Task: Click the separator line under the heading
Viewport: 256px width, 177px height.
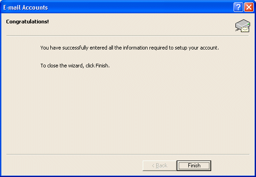Action: pyautogui.click(x=128, y=35)
